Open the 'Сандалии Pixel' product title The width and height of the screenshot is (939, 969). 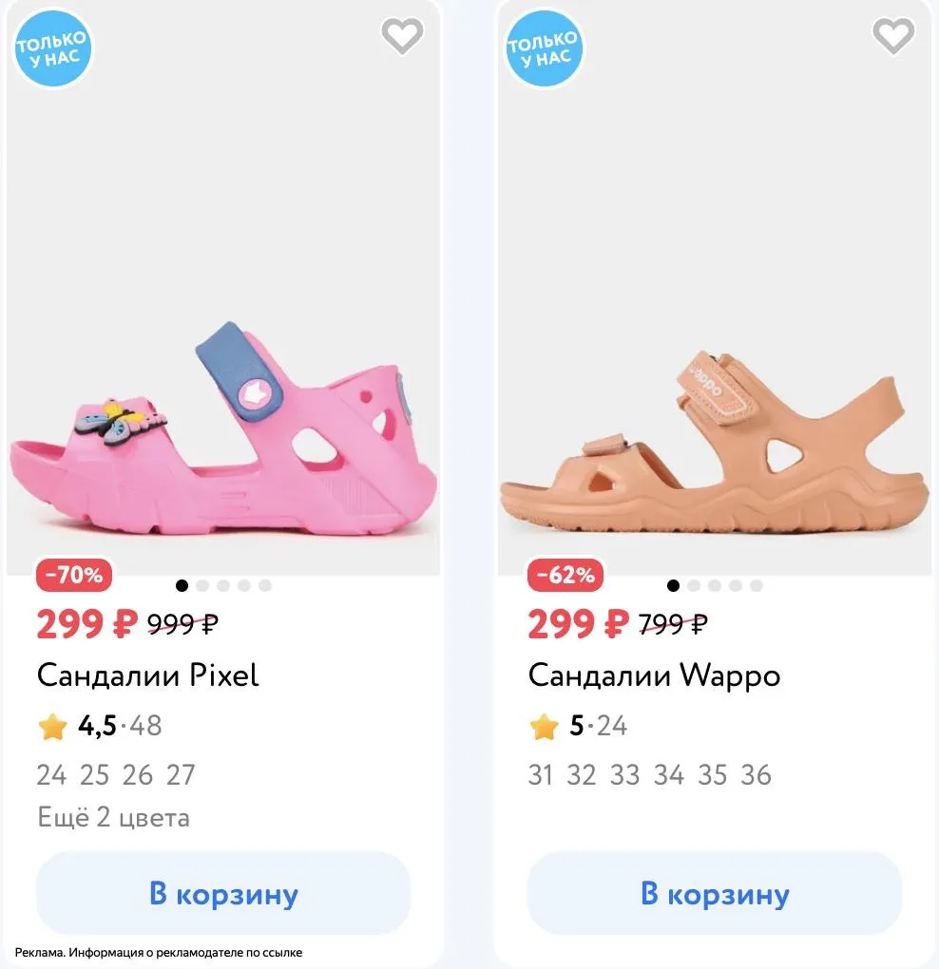coord(147,674)
